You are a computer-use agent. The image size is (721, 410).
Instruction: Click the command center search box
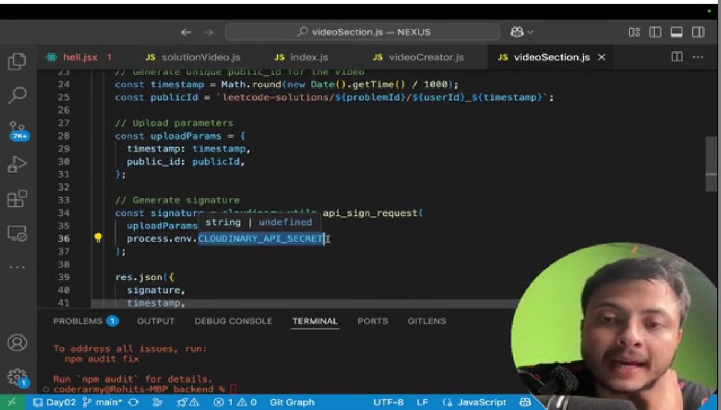coord(363,32)
